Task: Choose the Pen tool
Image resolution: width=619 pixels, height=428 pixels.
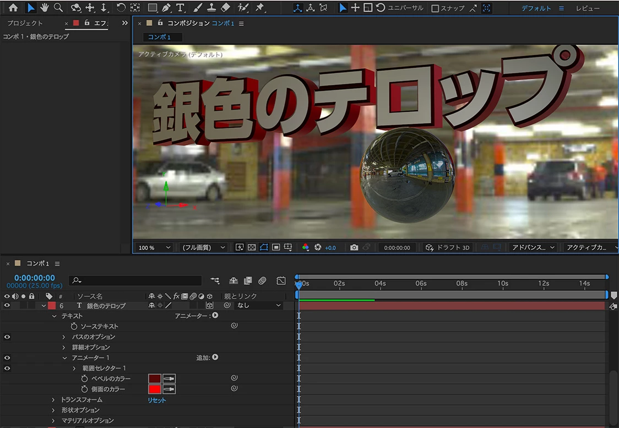Action: point(166,8)
